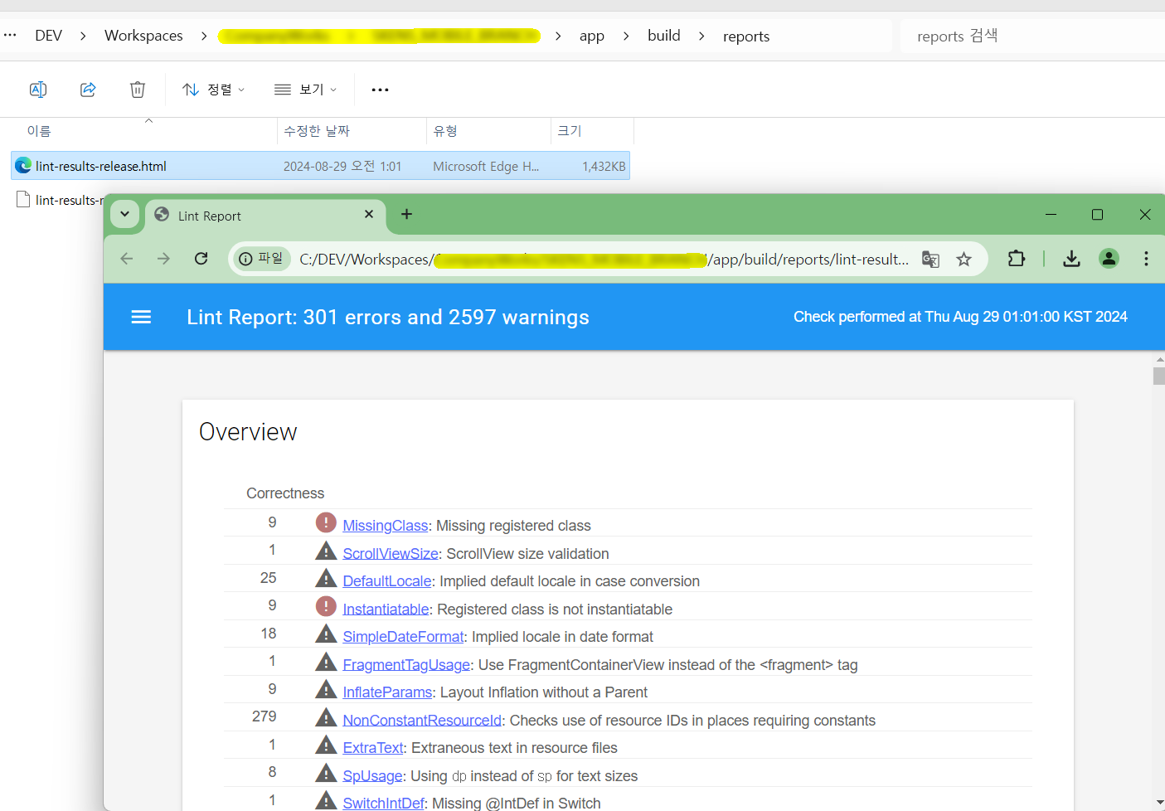The image size is (1165, 811).
Task: Click the 파일 site info chip
Action: pos(261,259)
